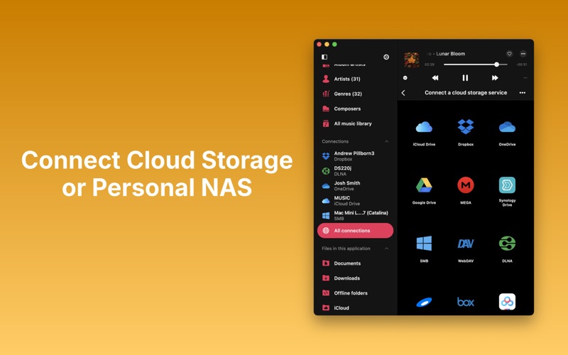Screen dimensions: 568x355
Task: Click the small round button left of rewind
Action: coord(405,78)
